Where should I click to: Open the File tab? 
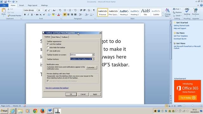click(4, 5)
